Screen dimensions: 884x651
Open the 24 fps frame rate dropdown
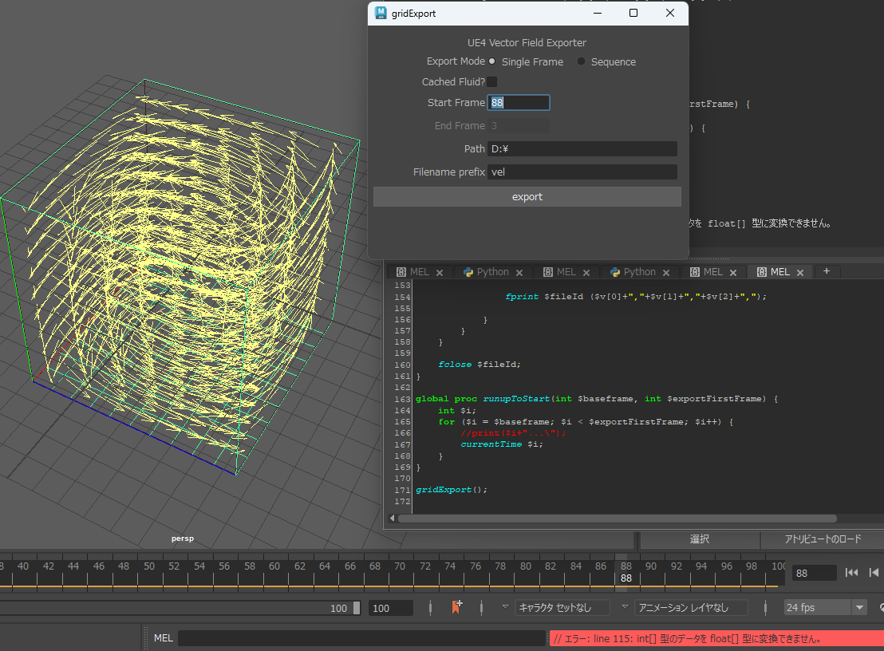[x=858, y=607]
